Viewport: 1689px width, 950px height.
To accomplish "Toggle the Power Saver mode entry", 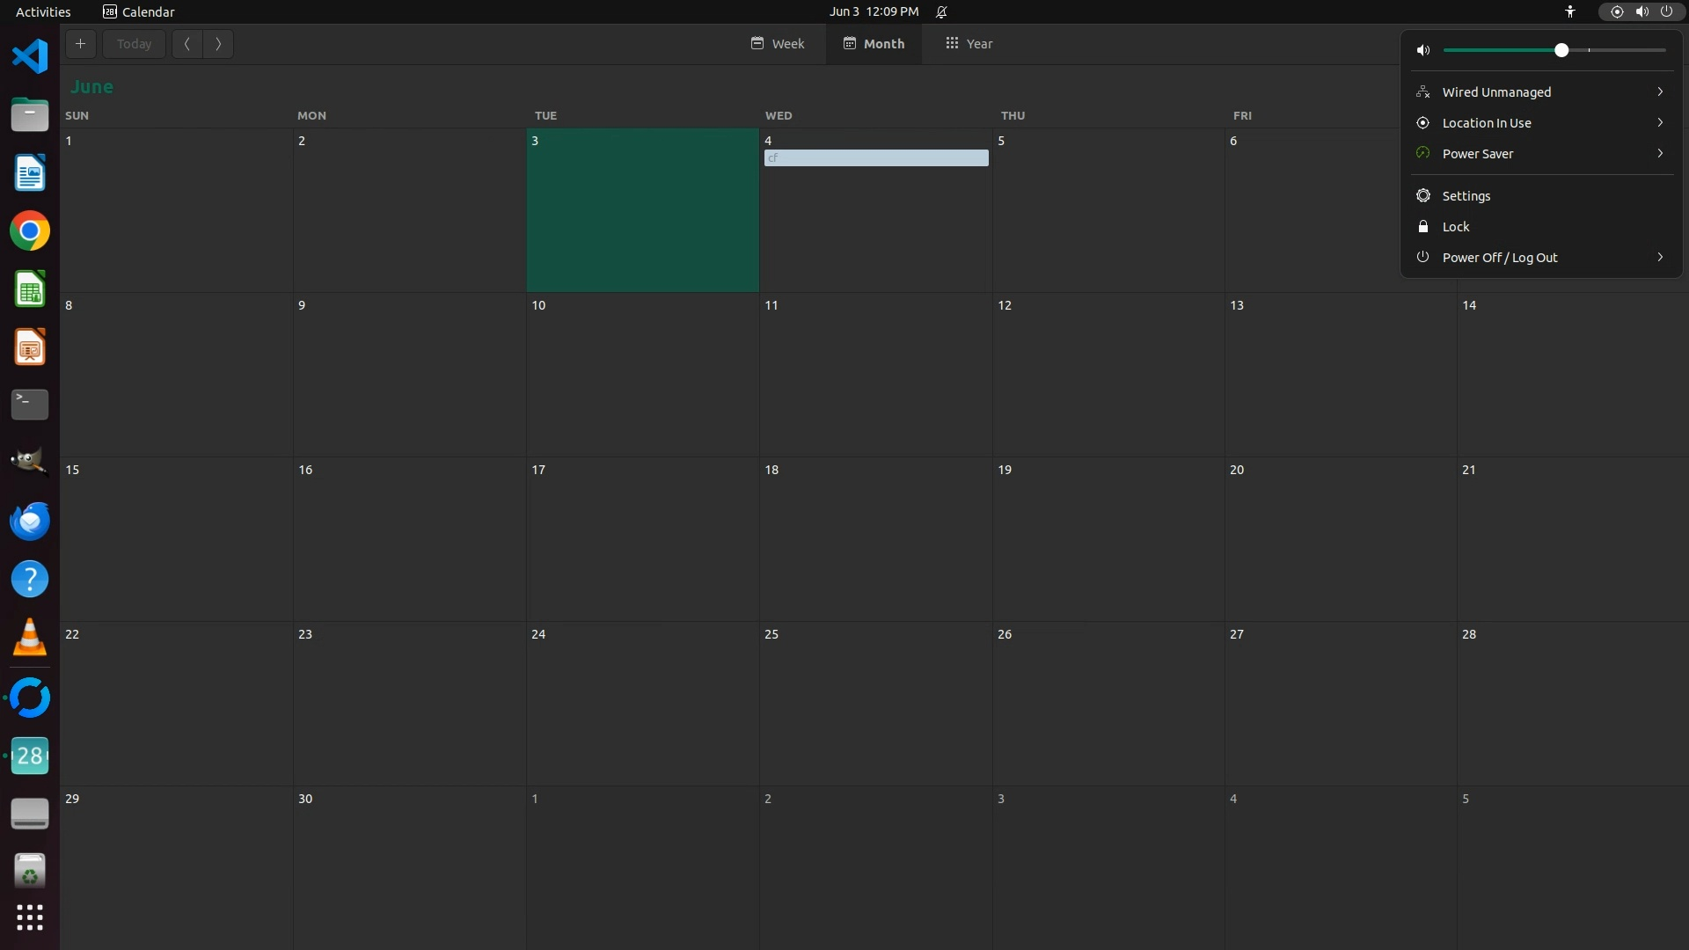I will point(1478,154).
